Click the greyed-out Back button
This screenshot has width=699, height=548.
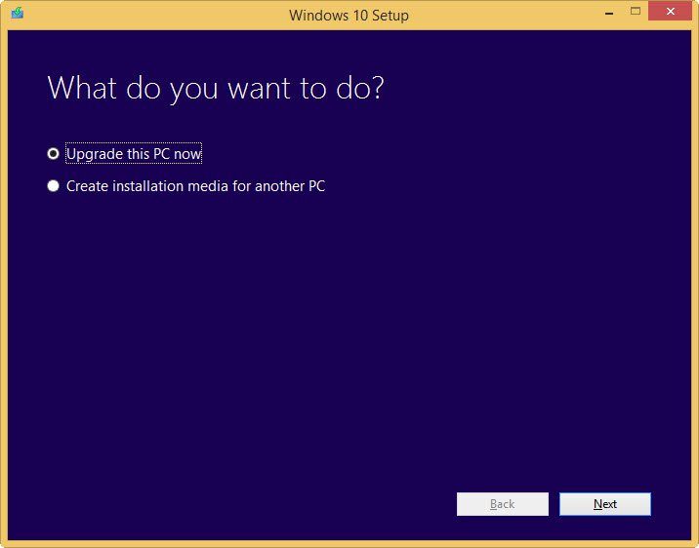coord(502,504)
